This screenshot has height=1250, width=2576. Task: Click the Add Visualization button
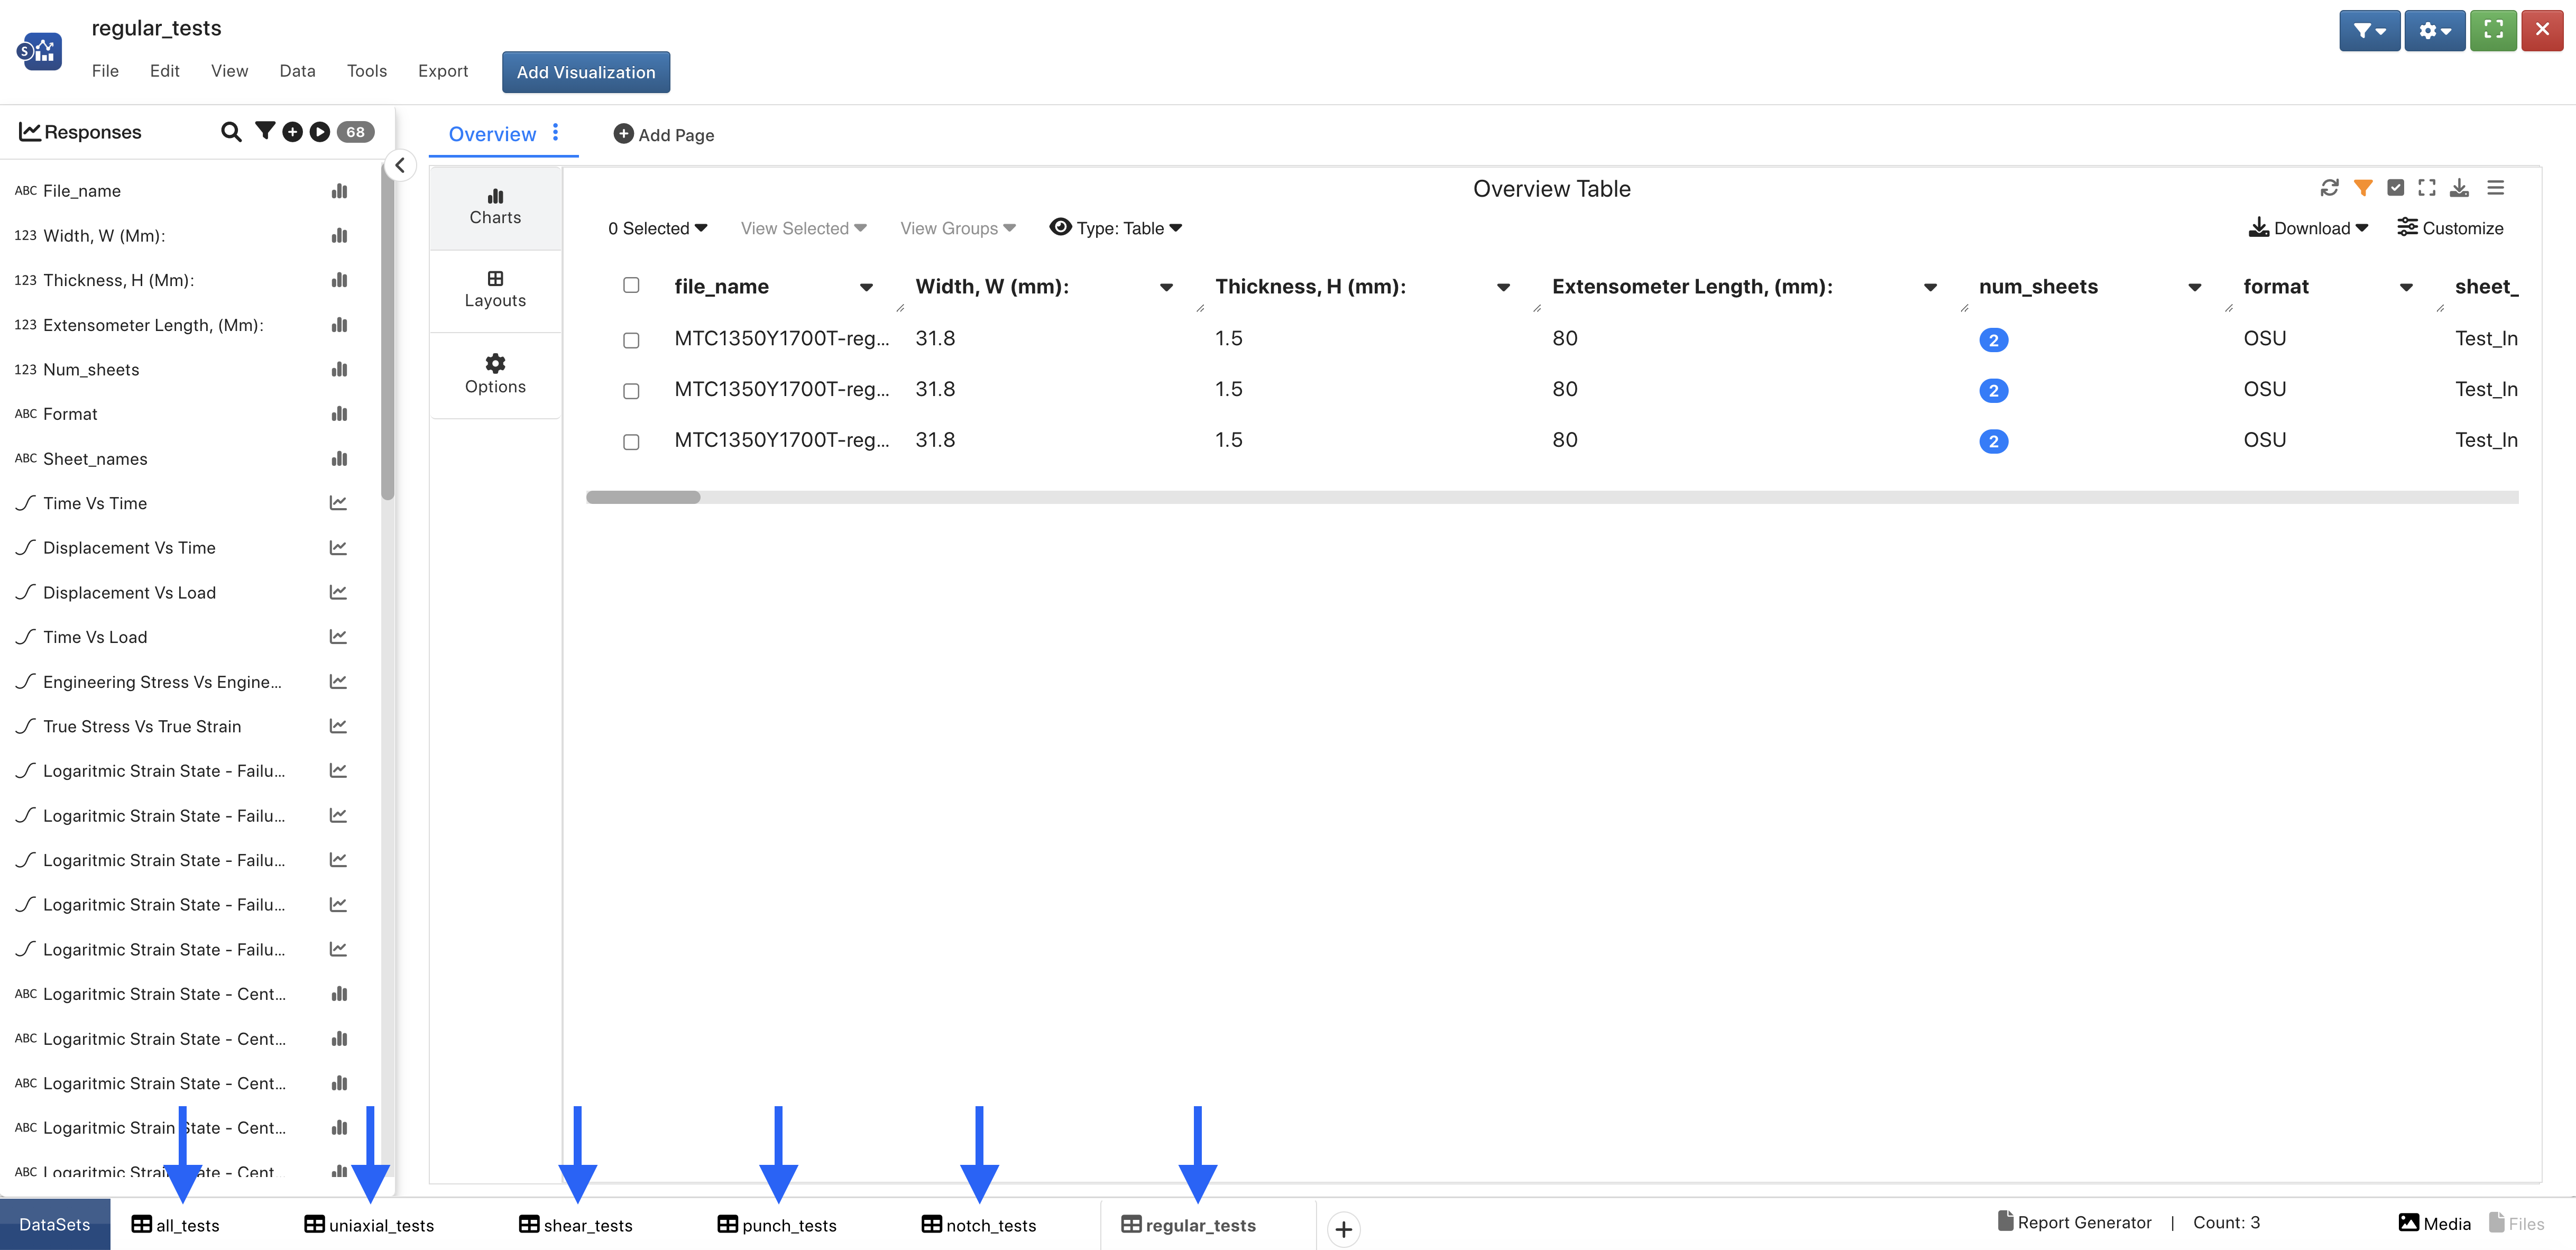pos(586,72)
